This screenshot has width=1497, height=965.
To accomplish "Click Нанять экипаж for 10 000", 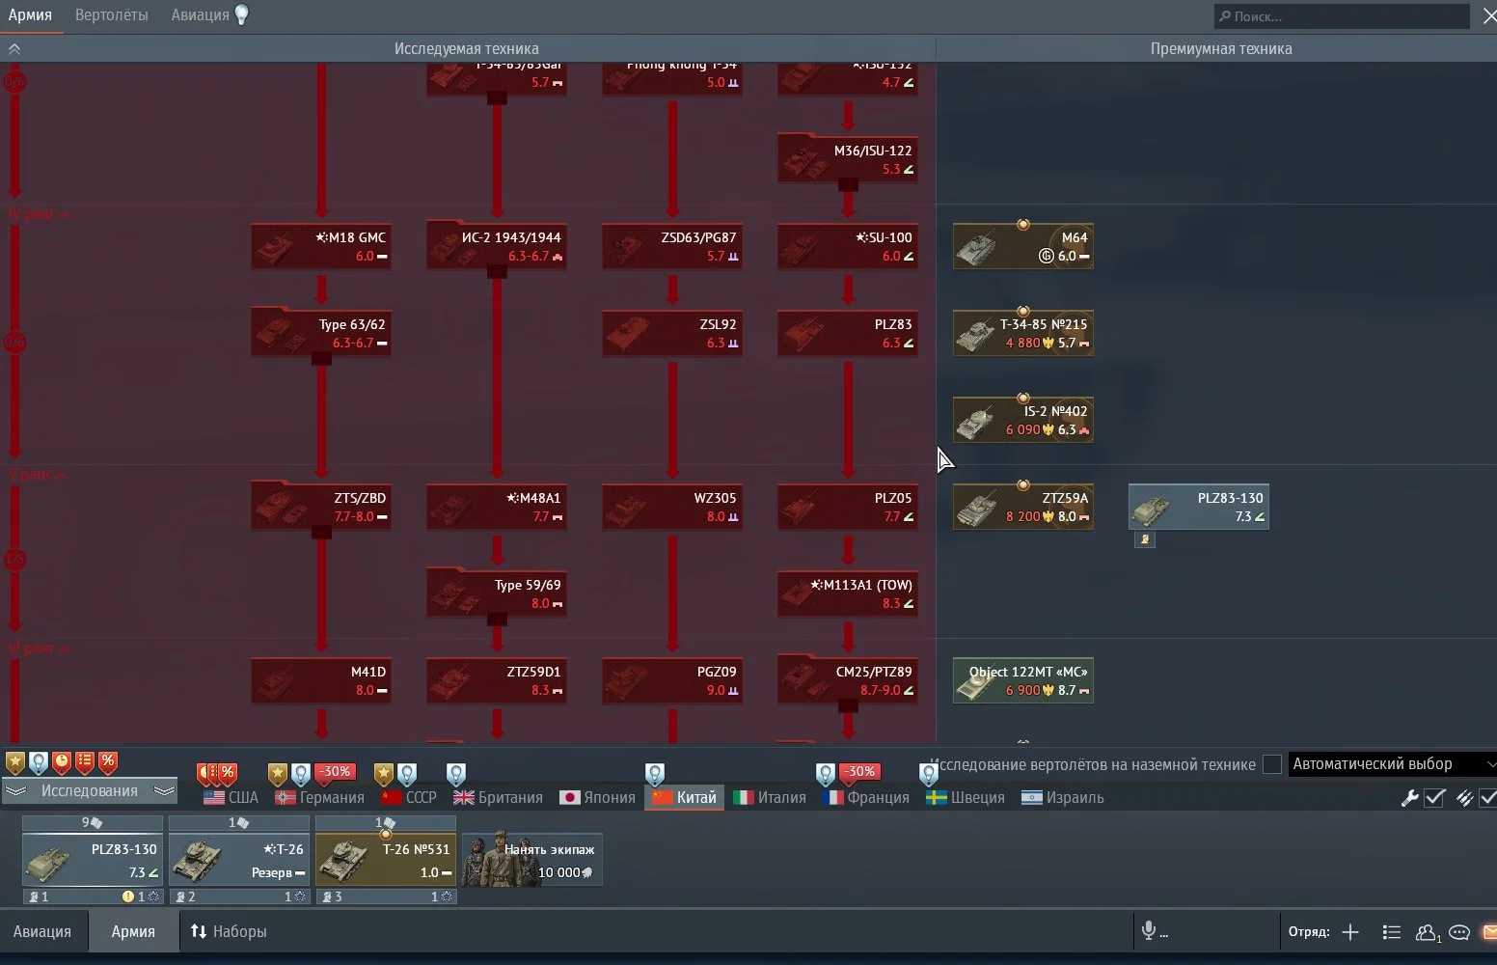I will [532, 860].
